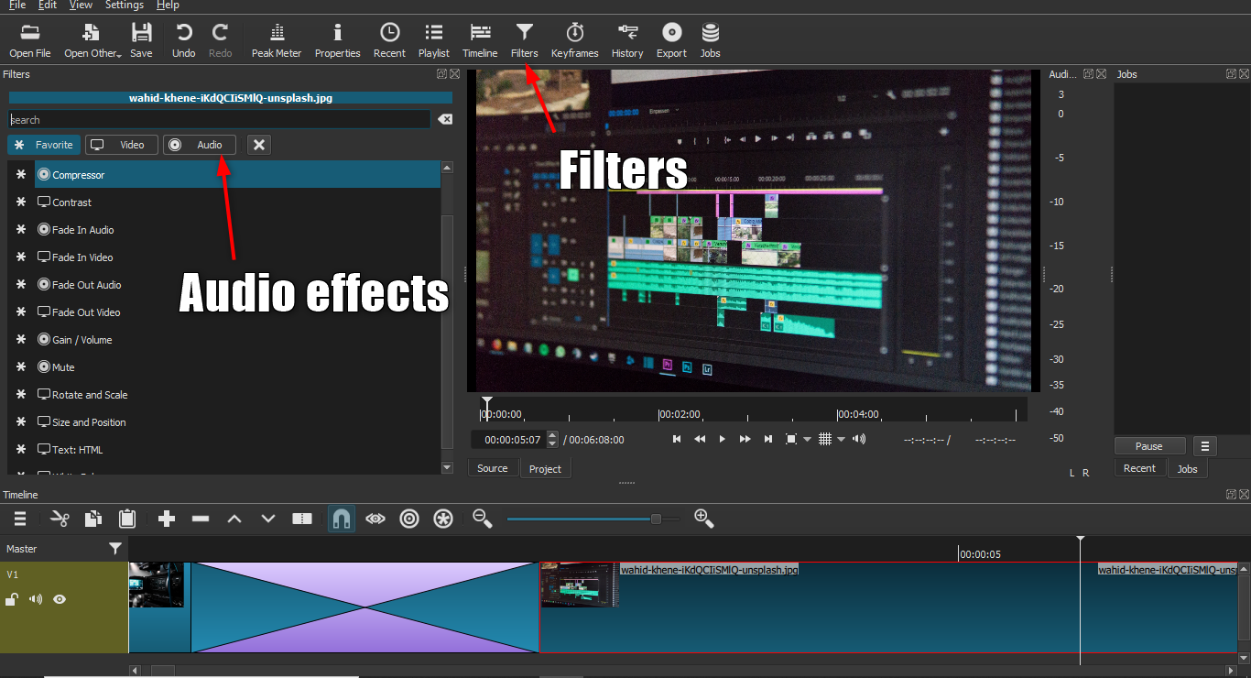Filter list by Audio filters
Viewport: 1251px width, 678px height.
tap(199, 144)
